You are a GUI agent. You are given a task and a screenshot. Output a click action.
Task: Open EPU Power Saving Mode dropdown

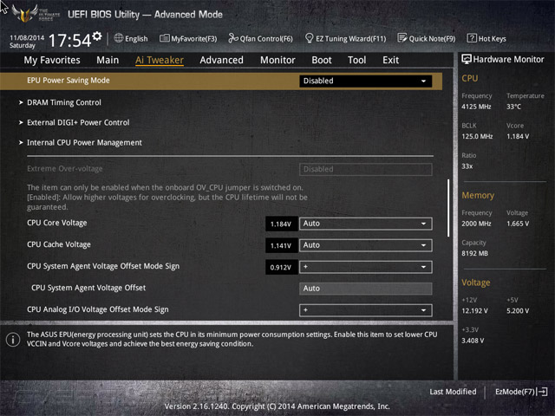[366, 81]
